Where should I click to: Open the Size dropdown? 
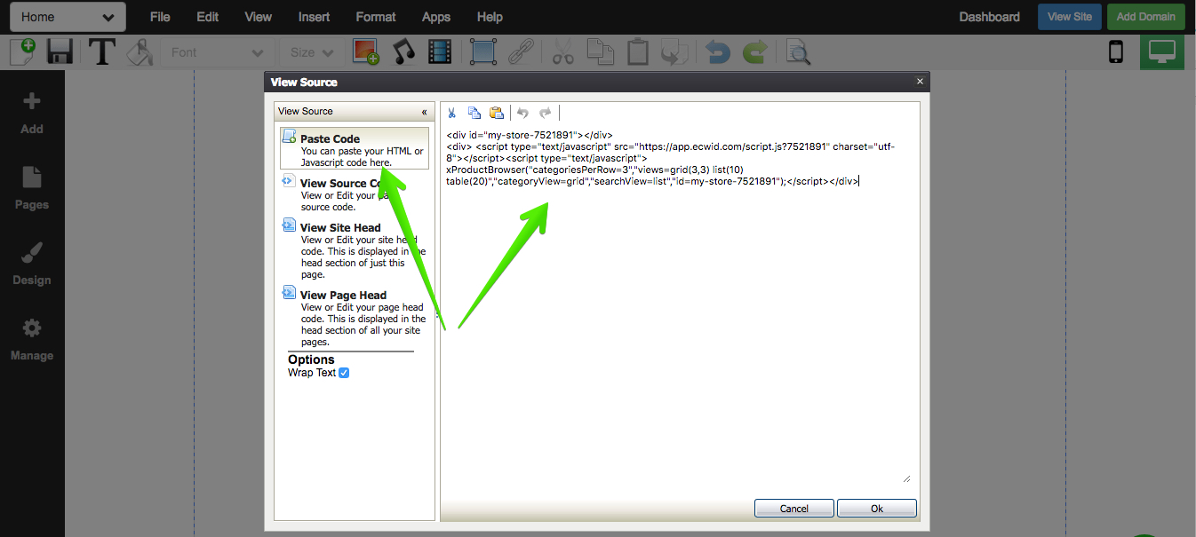[x=312, y=52]
